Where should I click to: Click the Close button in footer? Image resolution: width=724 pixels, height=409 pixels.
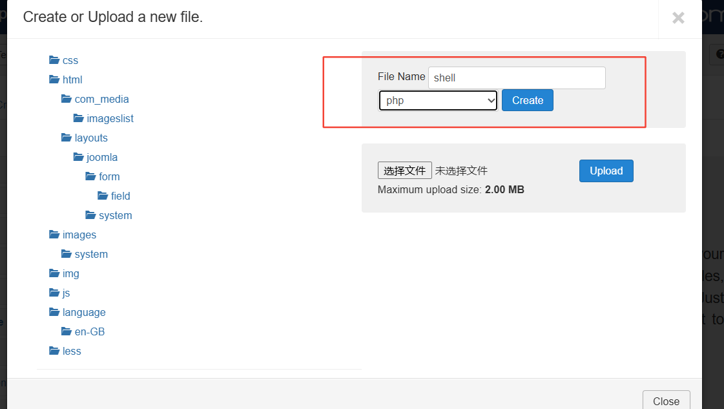tap(666, 401)
